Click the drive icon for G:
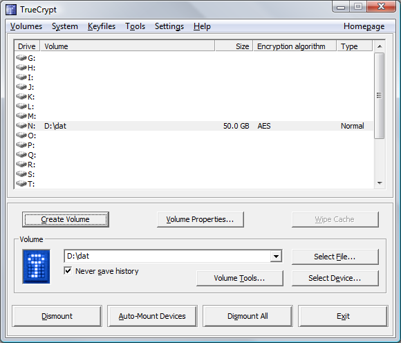The height and width of the screenshot is (343, 401). click(21, 58)
